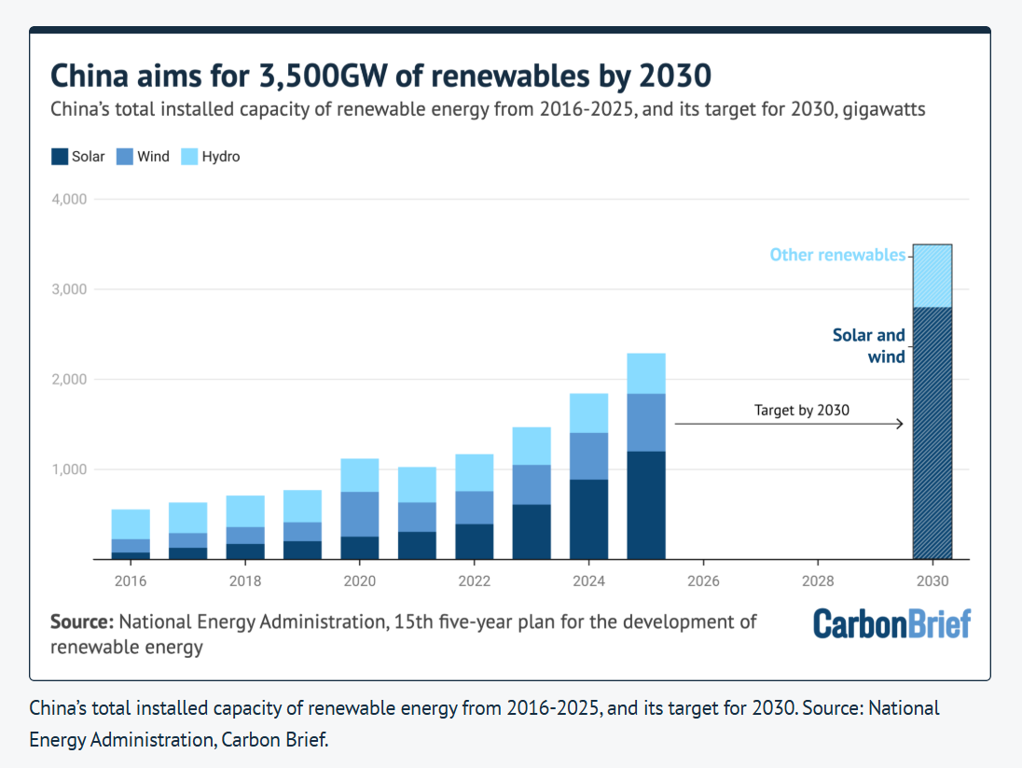Click the 2024 solar bar segment
Image resolution: width=1022 pixels, height=768 pixels.
(588, 520)
